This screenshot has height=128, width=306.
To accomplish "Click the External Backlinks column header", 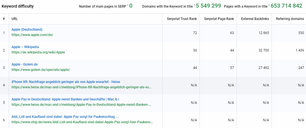I will point(255,19).
